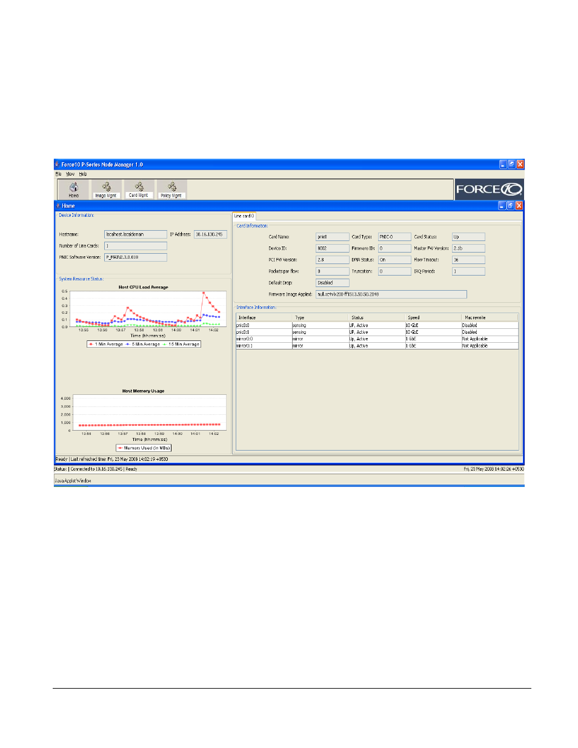
Task: Sort by the Type column header
Action: 321,317
